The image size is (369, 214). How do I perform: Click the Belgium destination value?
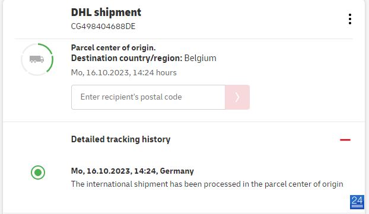tap(201, 58)
